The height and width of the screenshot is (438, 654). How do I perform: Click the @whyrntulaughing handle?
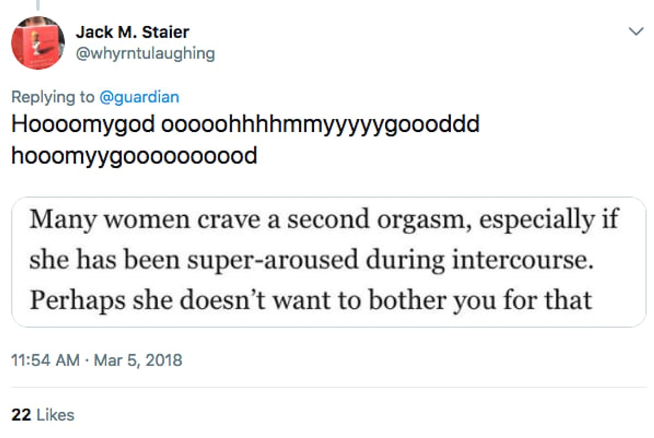click(146, 53)
